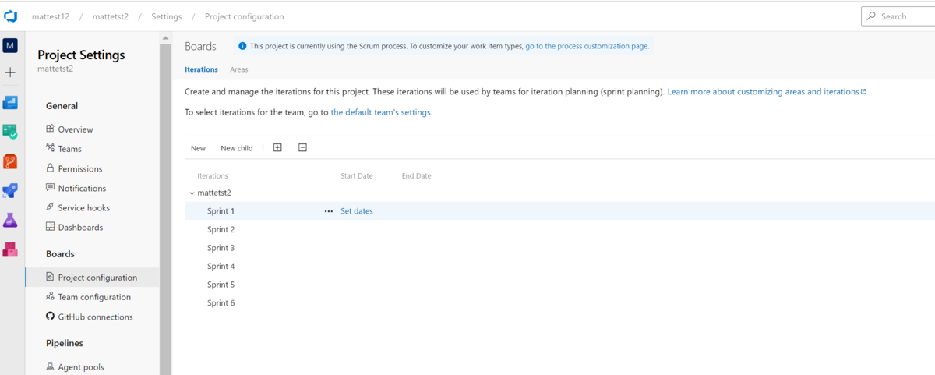
Task: Open the Pipelines hub icon in left rail
Action: [x=10, y=191]
